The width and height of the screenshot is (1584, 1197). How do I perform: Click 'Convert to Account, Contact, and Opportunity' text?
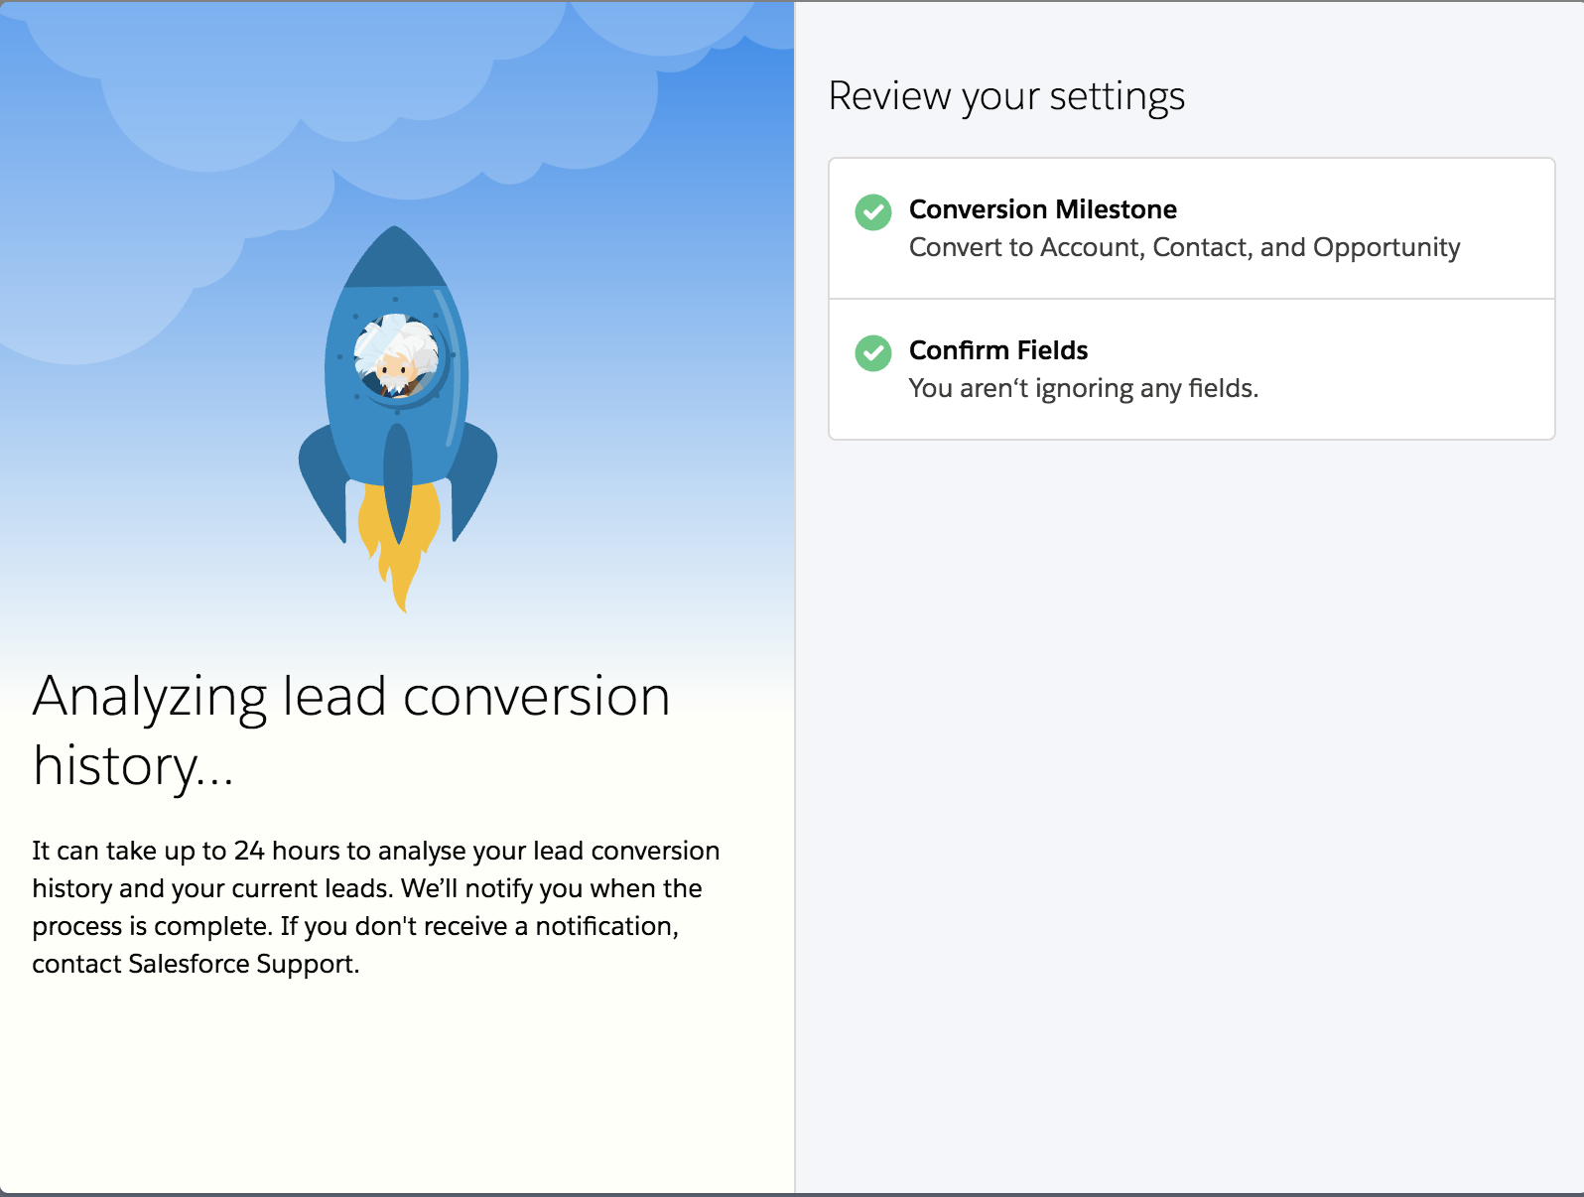(1184, 247)
